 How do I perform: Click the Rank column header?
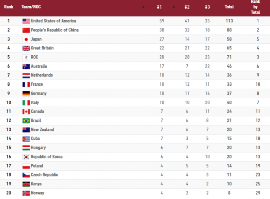tap(9, 7)
